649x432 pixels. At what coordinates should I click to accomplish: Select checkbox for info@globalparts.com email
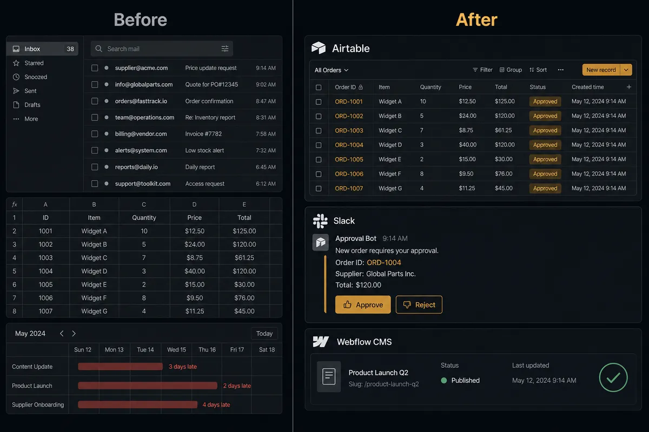pos(95,85)
